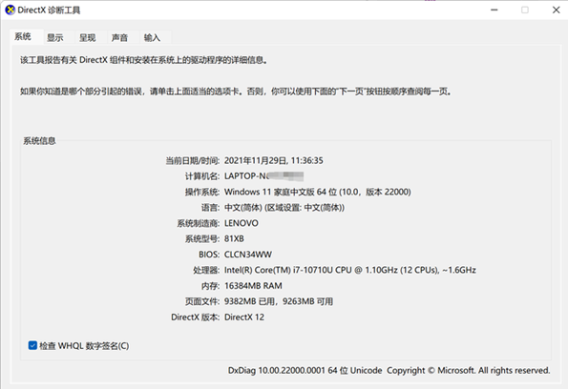Click the date value 2021年11月29日, 11:36:35
This screenshot has width=568, height=389.
pos(273,161)
